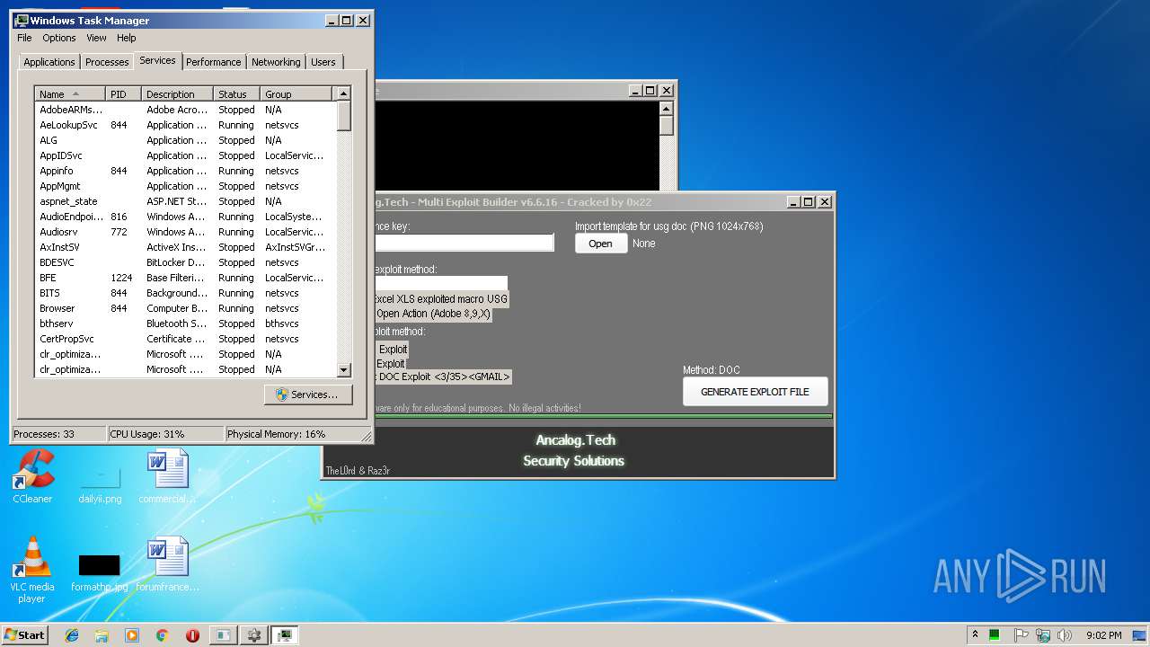Select the BITS service row
Image resolution: width=1150 pixels, height=647 pixels.
185,293
